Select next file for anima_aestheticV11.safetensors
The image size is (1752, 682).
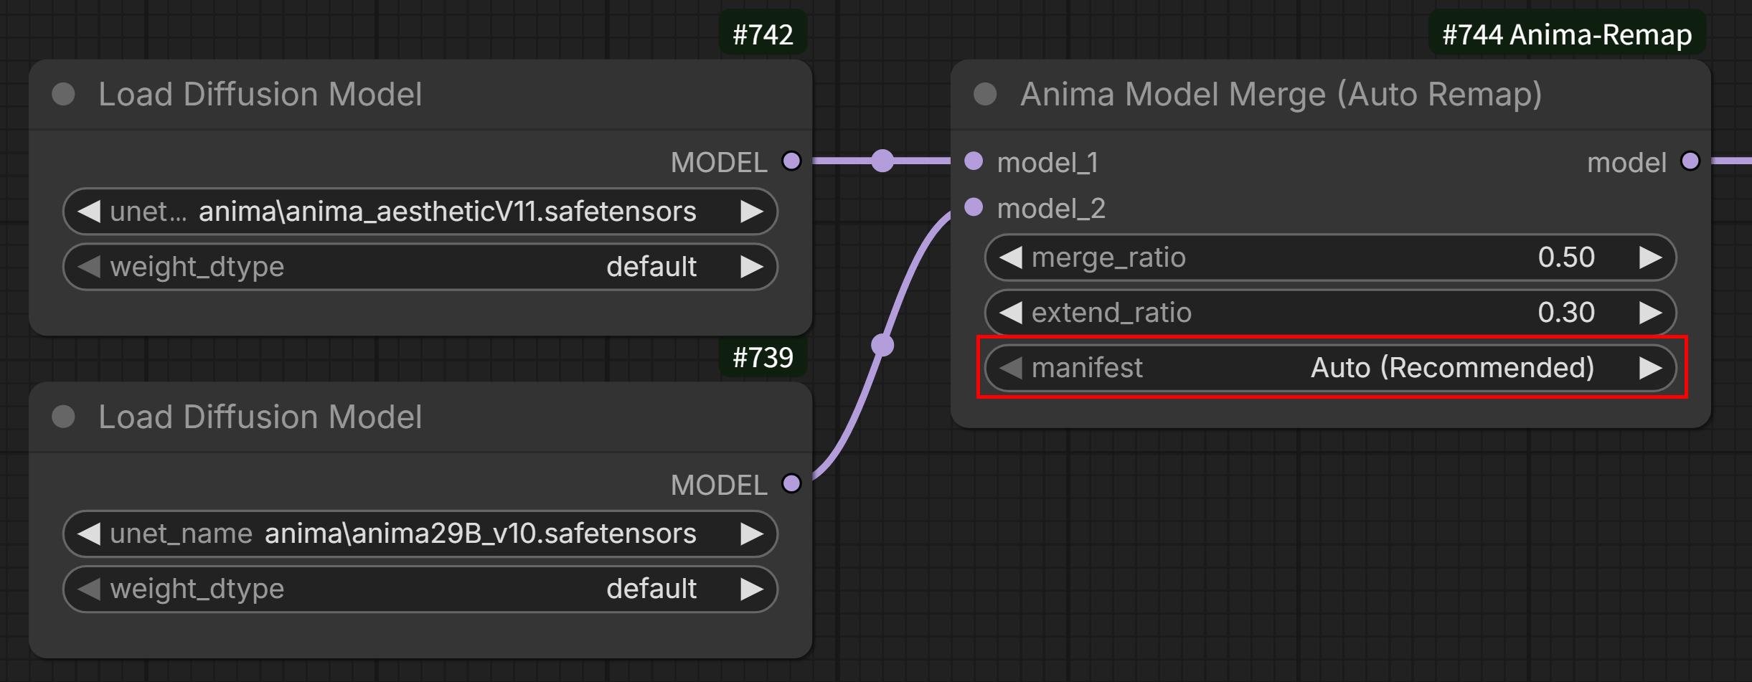pyautogui.click(x=751, y=212)
